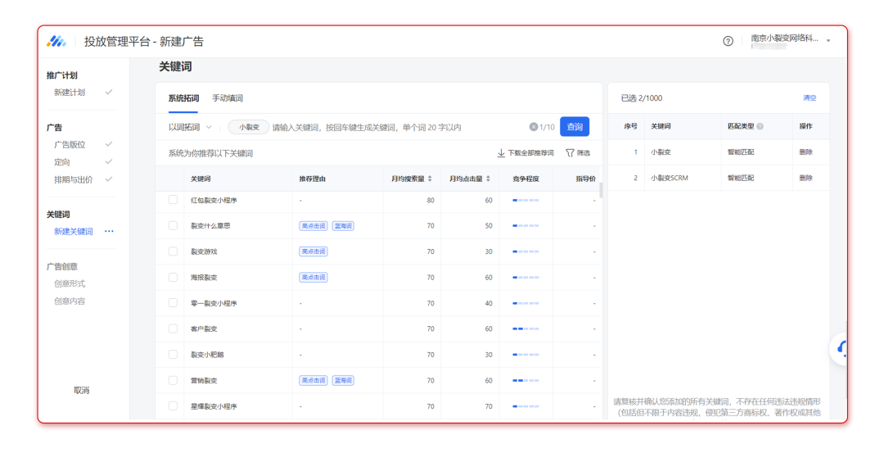Click the 匹配类型 info help icon
Image resolution: width=884 pixels, height=453 pixels.
[760, 127]
